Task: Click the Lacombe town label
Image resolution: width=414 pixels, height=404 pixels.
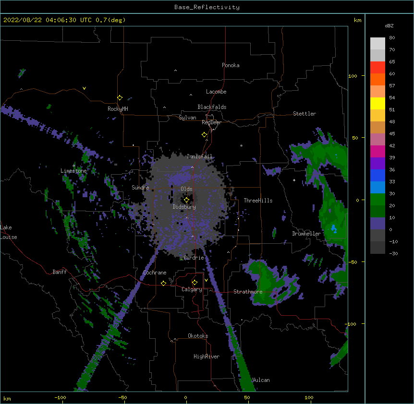Action: 216,92
